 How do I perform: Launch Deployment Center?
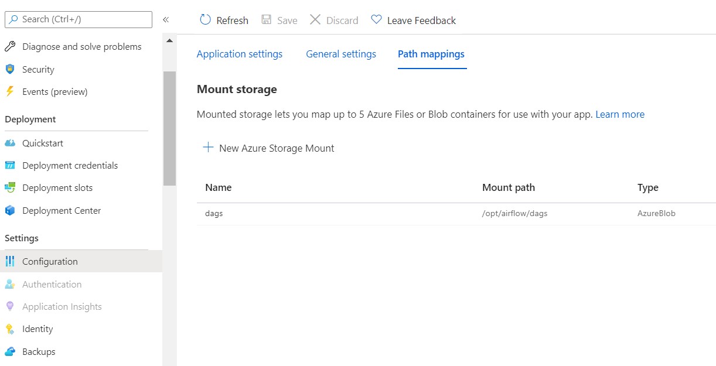click(62, 210)
